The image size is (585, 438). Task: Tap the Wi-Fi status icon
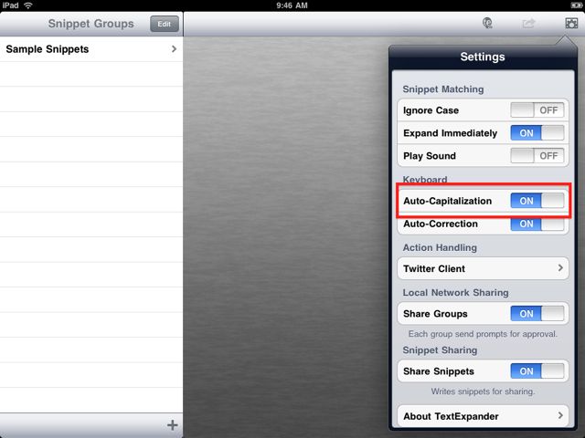[x=28, y=5]
